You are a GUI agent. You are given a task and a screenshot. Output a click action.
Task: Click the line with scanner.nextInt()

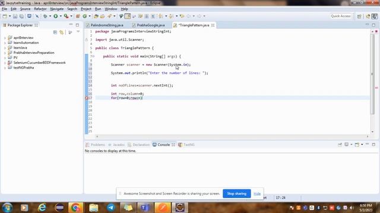coord(142,85)
